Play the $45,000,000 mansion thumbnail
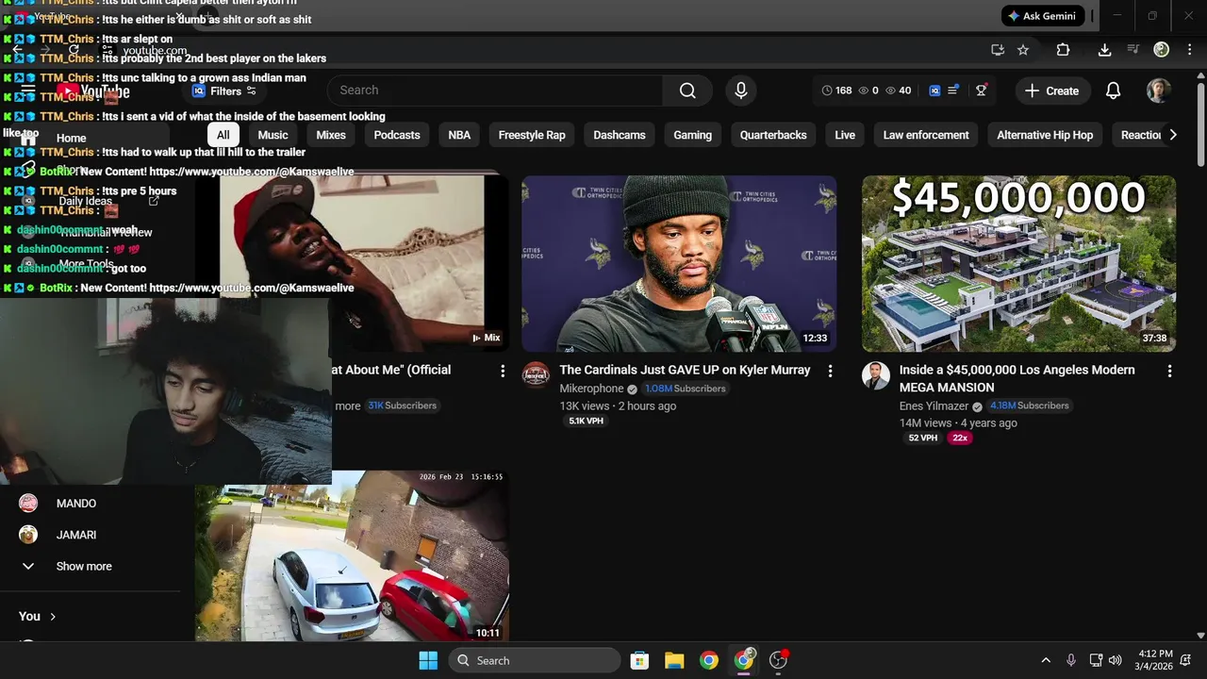The width and height of the screenshot is (1207, 679). [1018, 263]
